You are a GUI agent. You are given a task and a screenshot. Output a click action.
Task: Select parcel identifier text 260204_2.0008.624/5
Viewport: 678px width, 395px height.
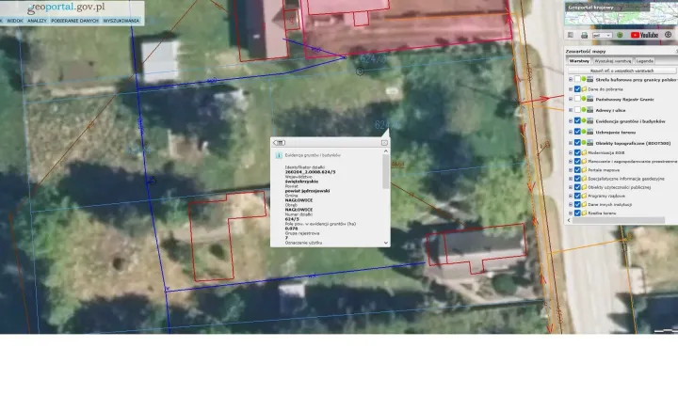point(310,172)
